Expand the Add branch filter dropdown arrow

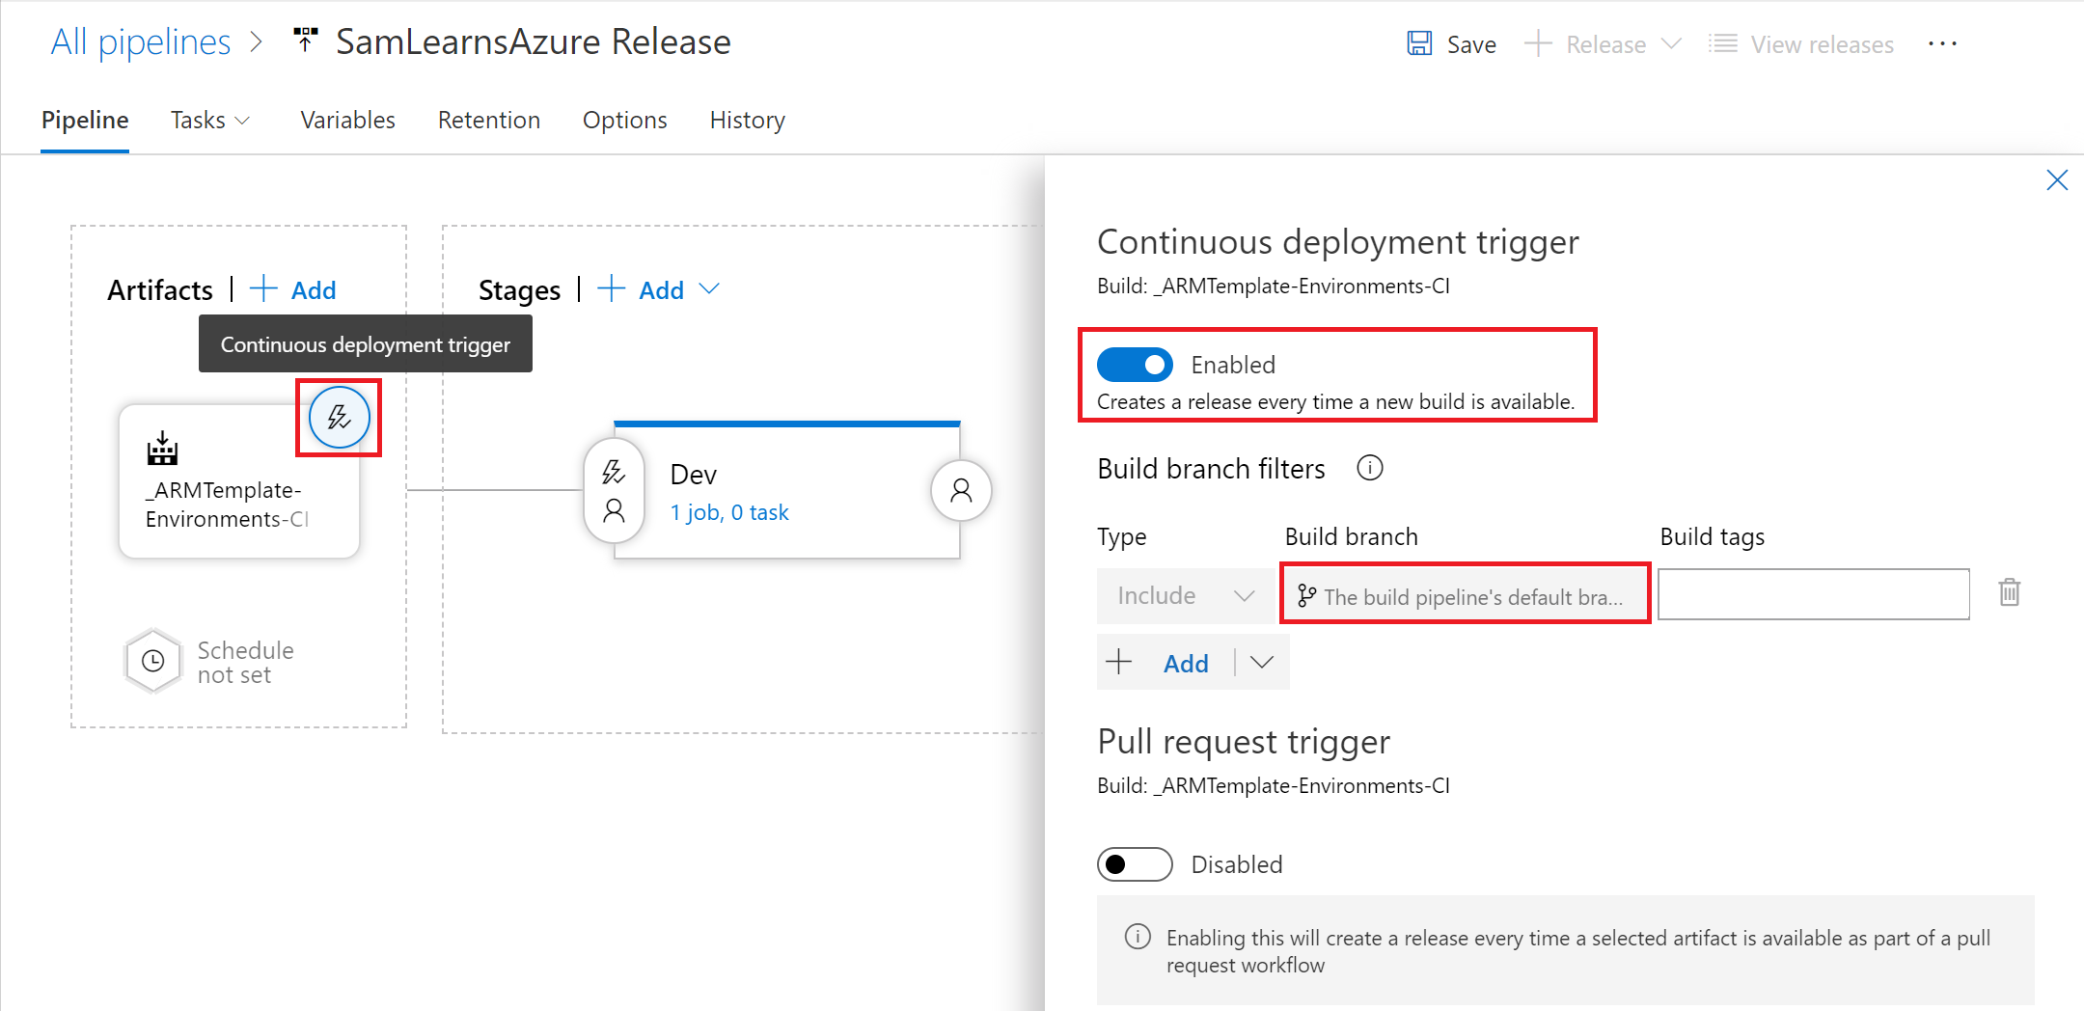pyautogui.click(x=1261, y=663)
